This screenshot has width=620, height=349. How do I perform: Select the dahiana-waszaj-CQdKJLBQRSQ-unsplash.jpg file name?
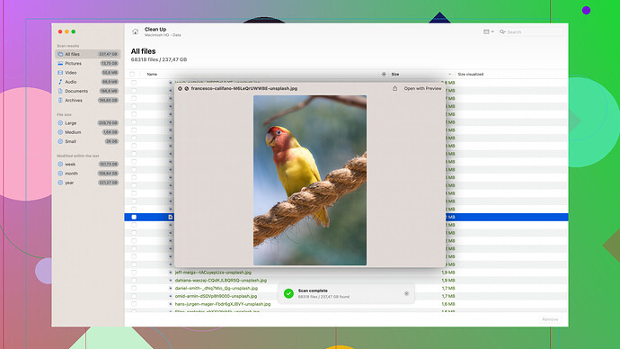click(x=221, y=280)
